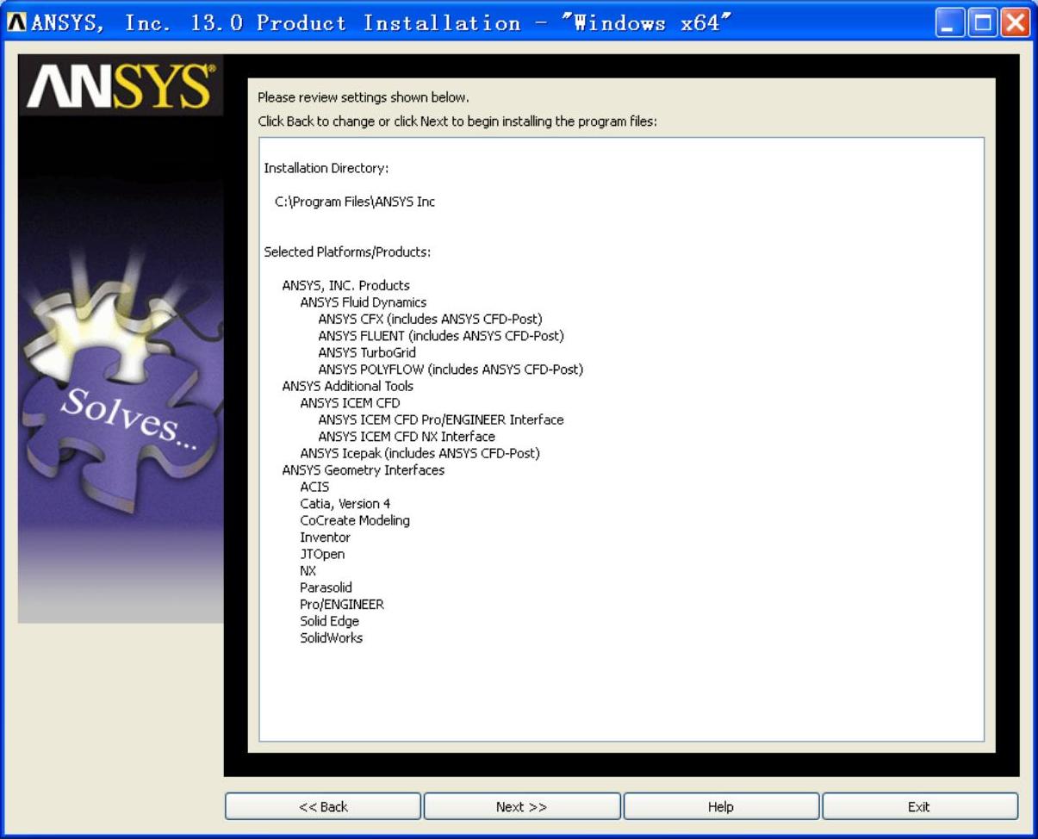The height and width of the screenshot is (839, 1038).
Task: Click the standalone NX geometry entry
Action: (308, 571)
